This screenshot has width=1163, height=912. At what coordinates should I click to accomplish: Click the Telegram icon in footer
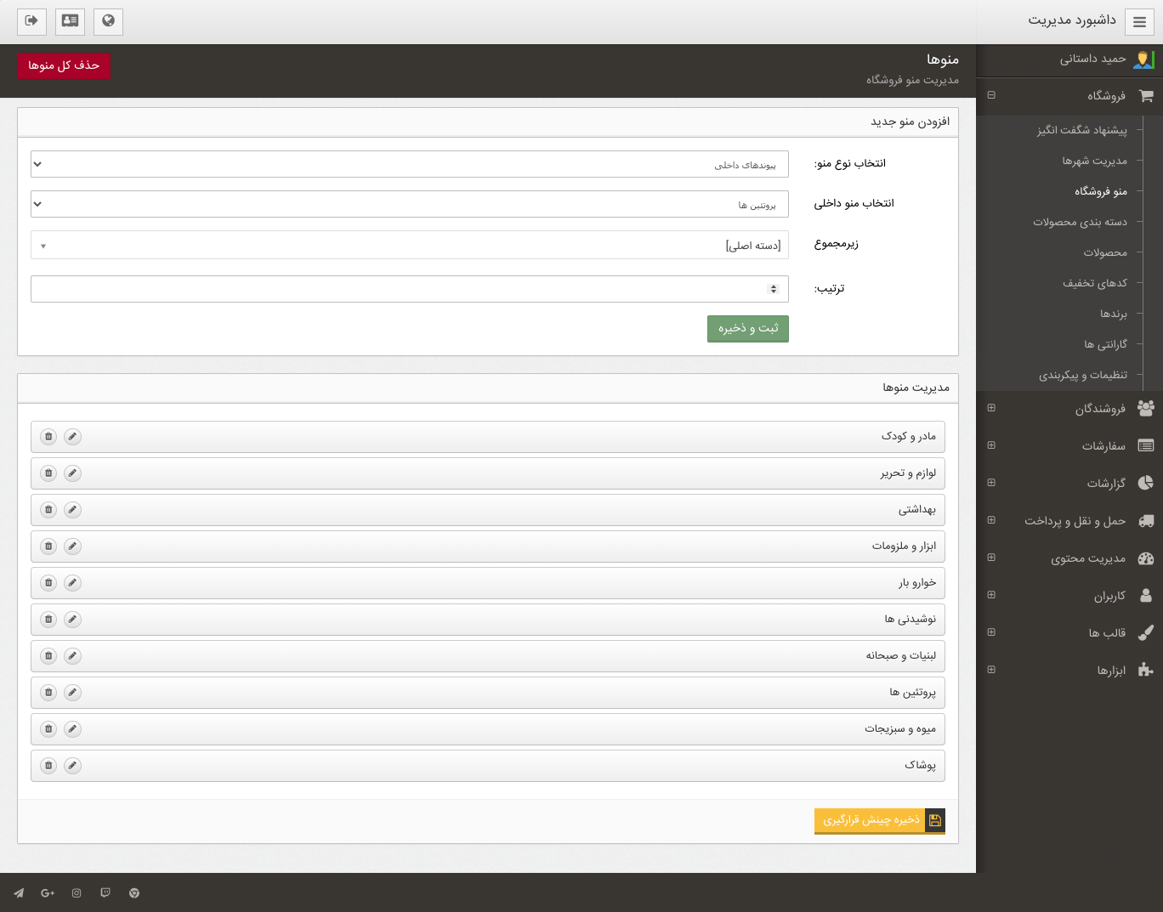click(19, 893)
